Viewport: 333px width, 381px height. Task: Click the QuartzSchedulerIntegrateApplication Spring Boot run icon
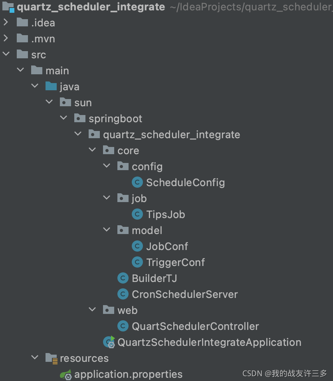tap(109, 342)
